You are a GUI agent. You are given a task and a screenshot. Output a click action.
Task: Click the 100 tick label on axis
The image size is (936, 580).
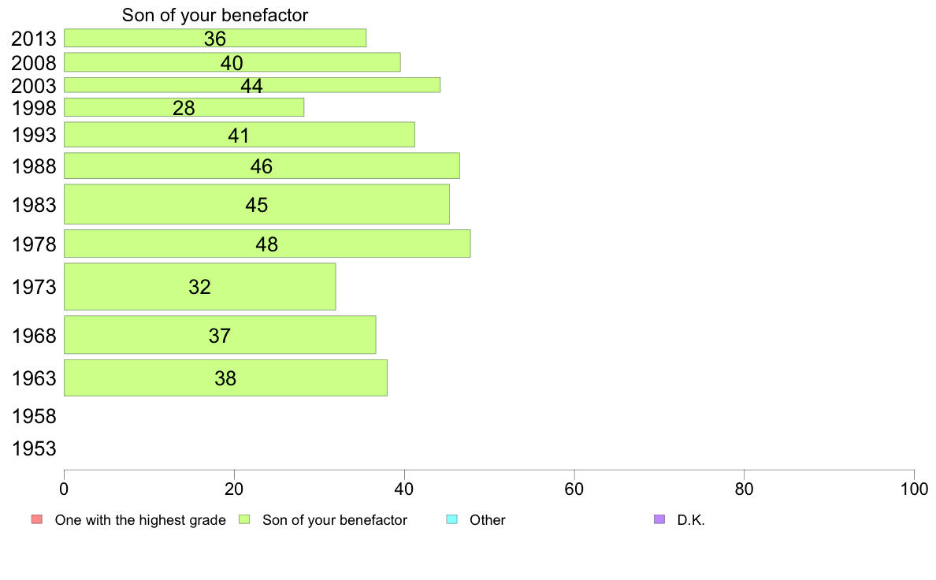[914, 489]
